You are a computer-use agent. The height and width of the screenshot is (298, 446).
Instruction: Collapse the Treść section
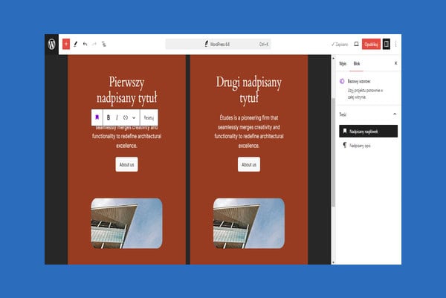click(395, 114)
